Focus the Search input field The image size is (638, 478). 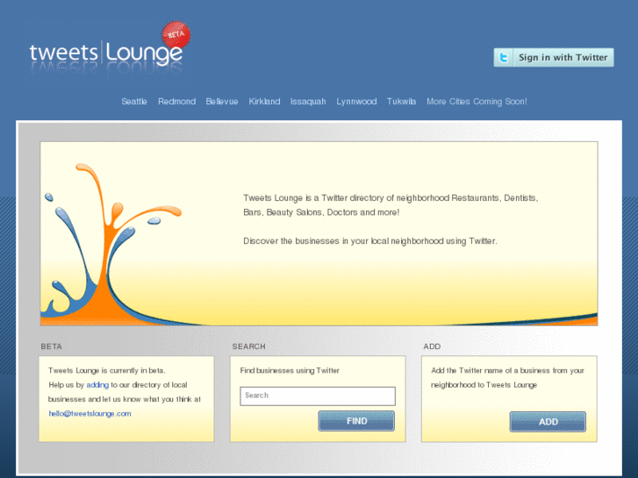tap(318, 396)
